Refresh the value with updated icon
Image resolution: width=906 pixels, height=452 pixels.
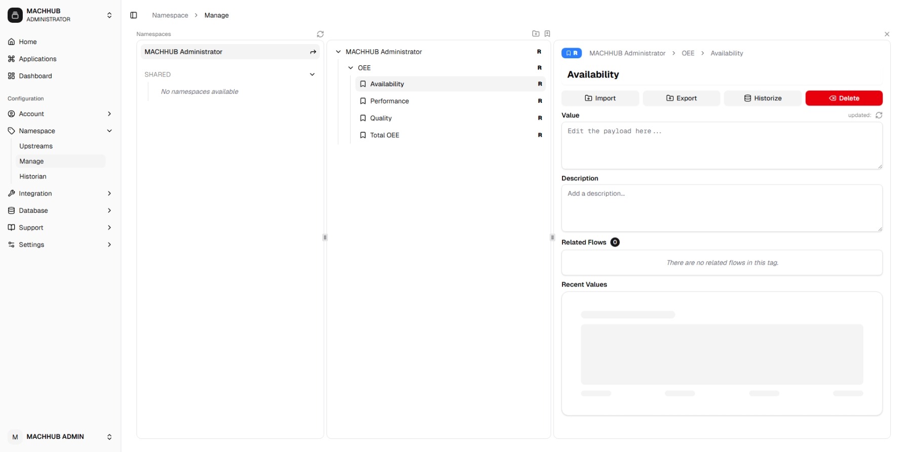click(x=879, y=115)
